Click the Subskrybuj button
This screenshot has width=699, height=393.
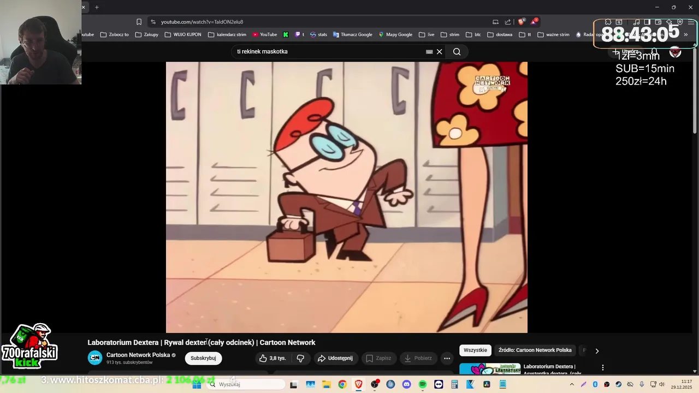(x=203, y=358)
